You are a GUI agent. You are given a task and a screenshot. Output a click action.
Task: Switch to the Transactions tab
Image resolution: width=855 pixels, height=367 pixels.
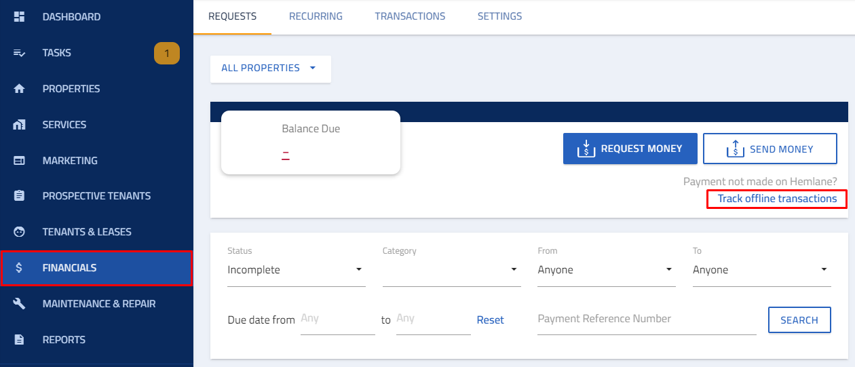410,16
